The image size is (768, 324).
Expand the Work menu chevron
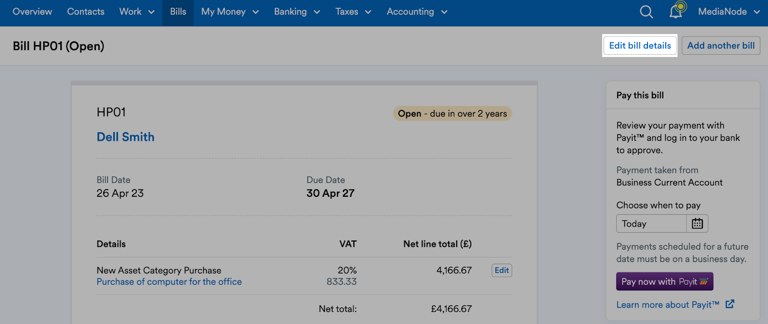click(151, 12)
